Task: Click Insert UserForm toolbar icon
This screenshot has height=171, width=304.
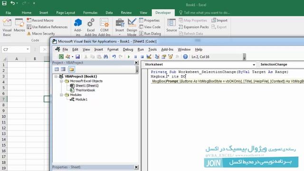Action: [x=67, y=57]
